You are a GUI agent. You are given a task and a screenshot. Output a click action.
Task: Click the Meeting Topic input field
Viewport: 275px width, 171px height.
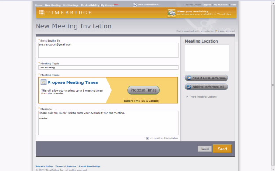pos(108,68)
